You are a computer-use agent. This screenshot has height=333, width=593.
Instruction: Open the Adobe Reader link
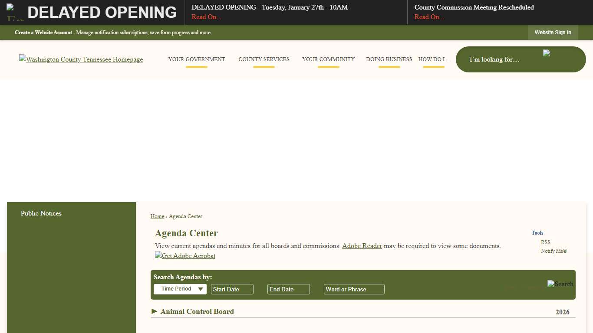362,246
